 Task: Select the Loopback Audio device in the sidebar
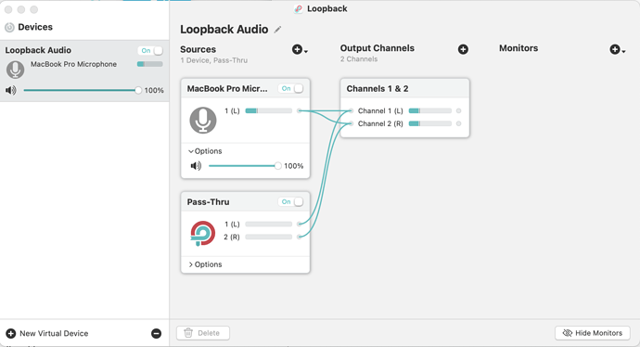(x=84, y=71)
